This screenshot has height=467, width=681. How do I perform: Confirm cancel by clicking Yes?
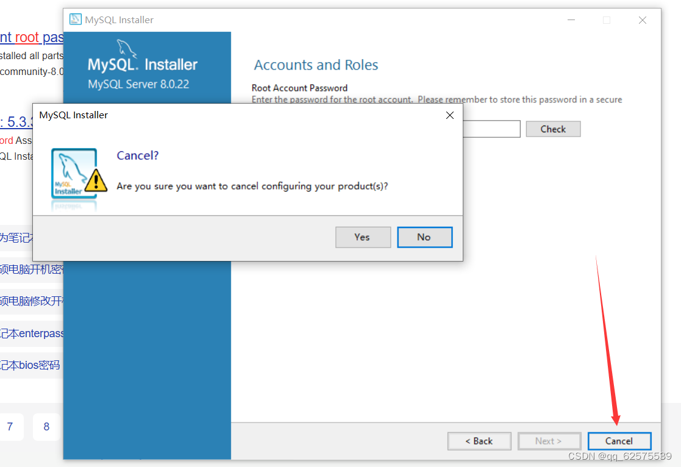[363, 237]
